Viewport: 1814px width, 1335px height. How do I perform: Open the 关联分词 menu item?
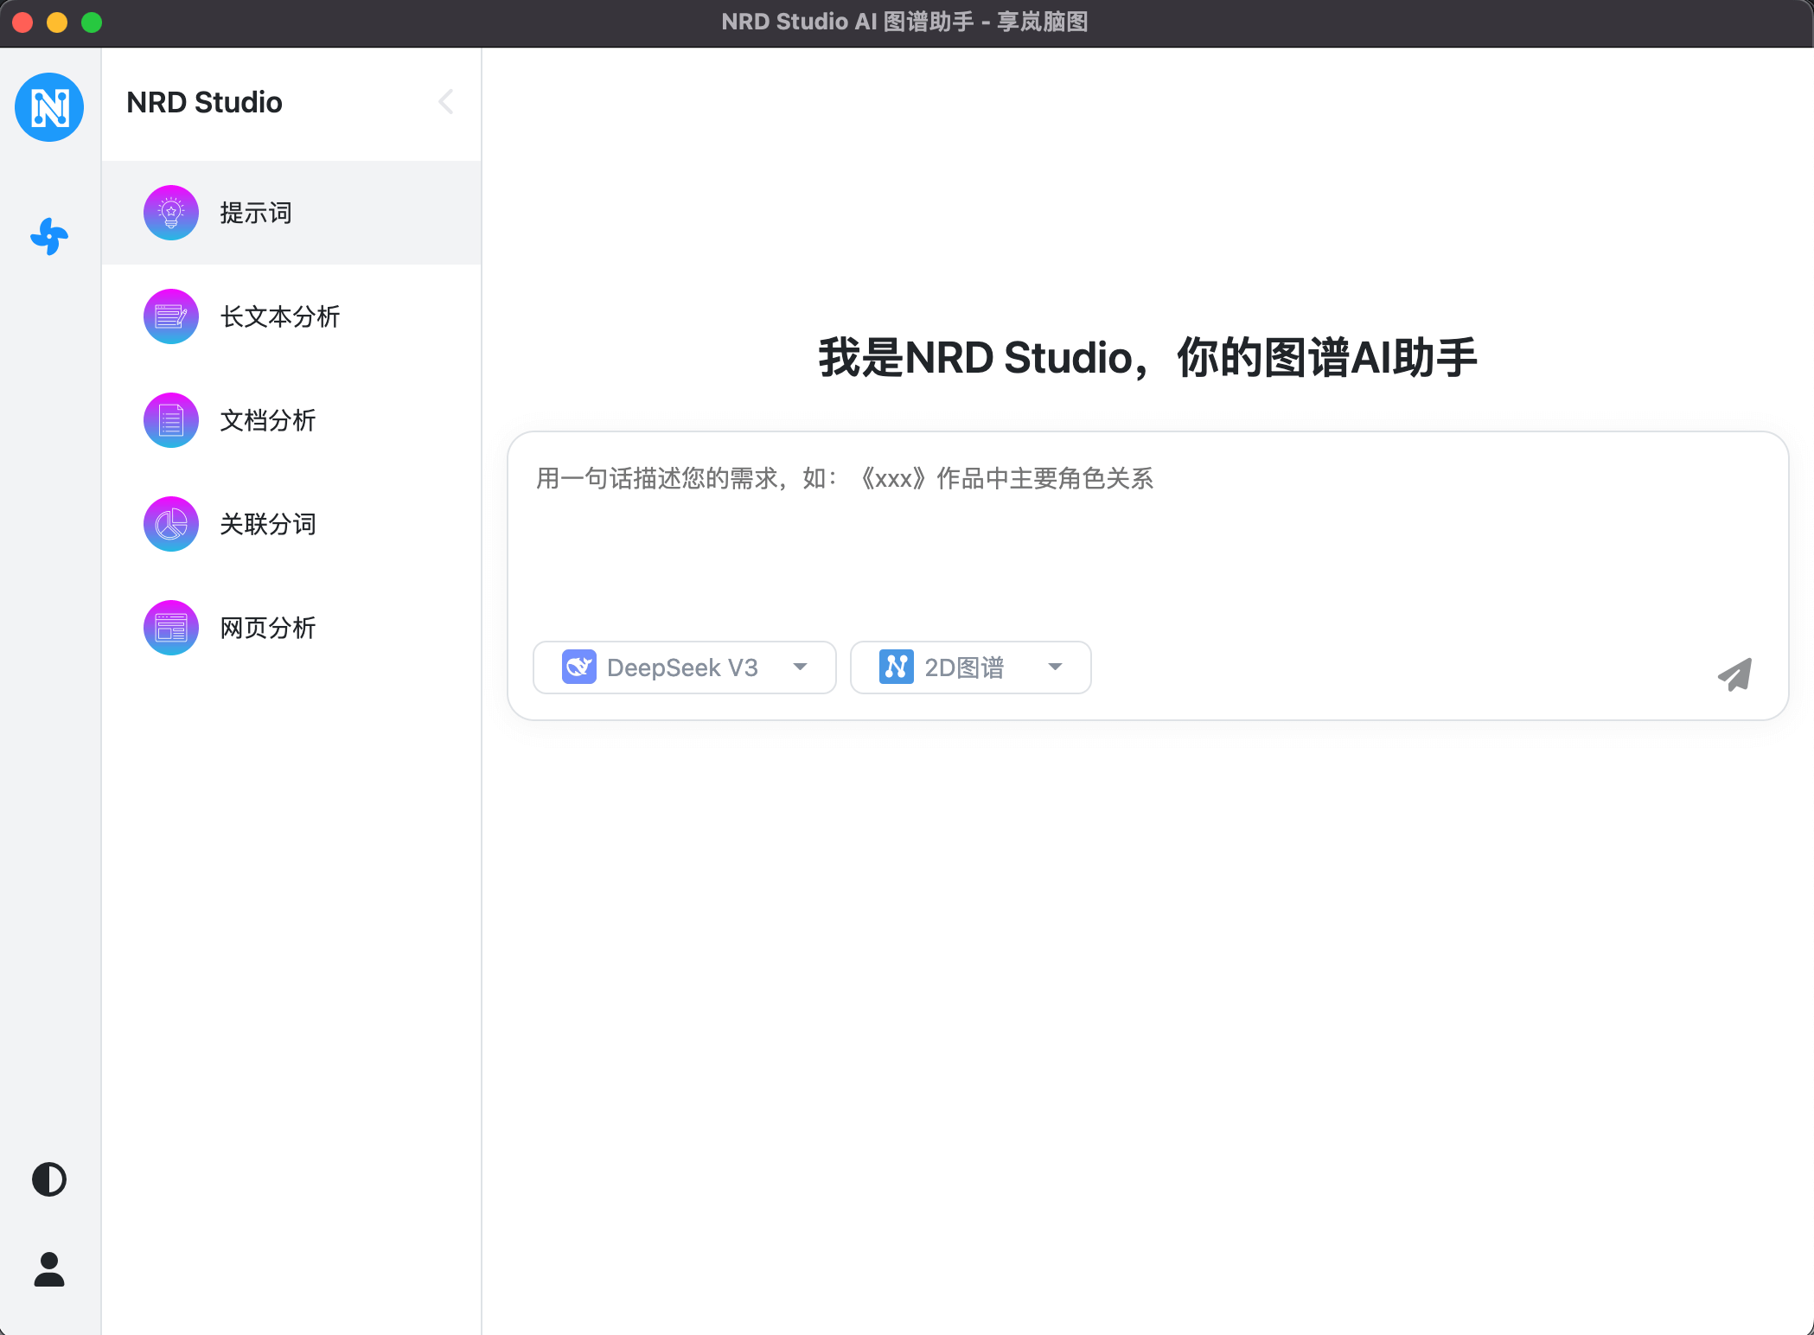[x=291, y=524]
